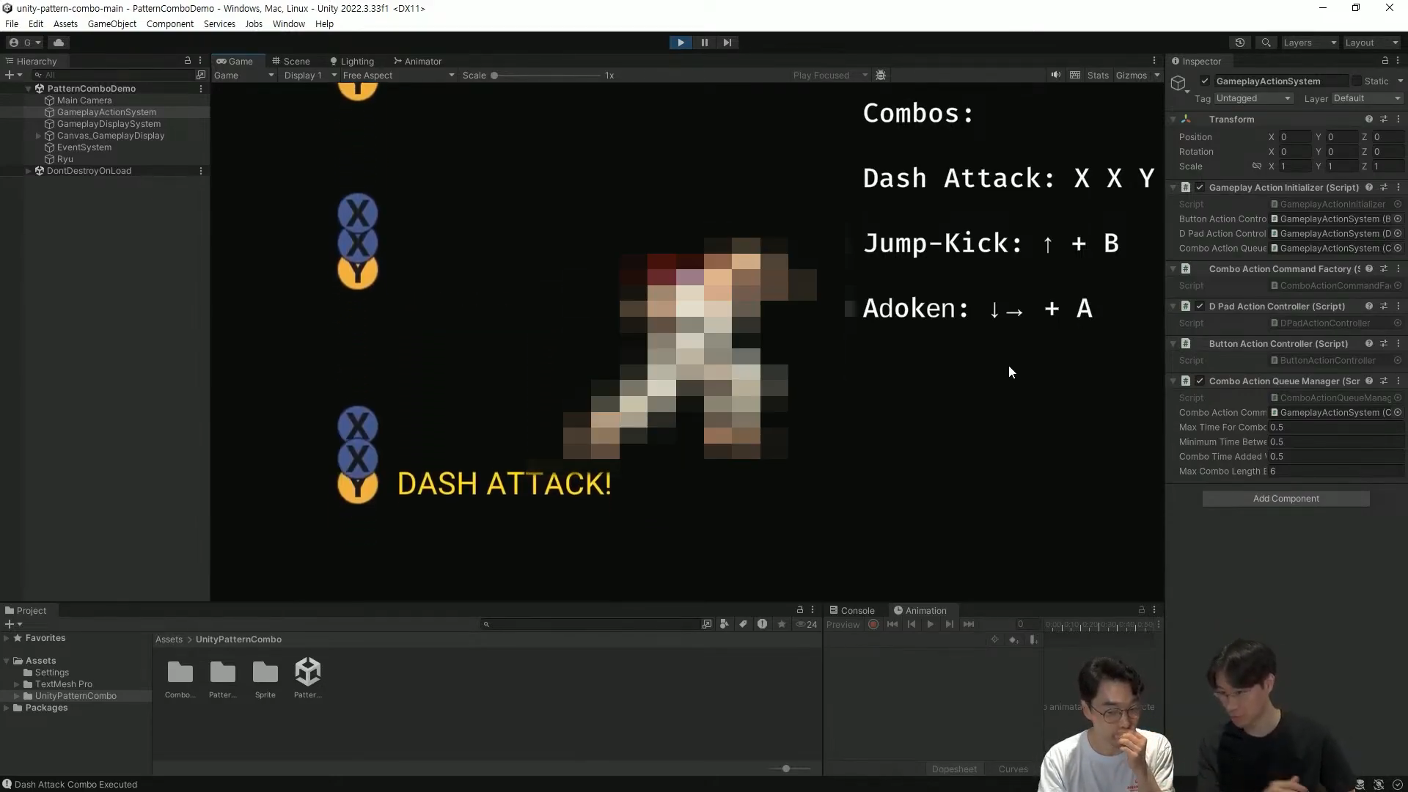
Task: Mute audio in Game view
Action: point(1055,75)
